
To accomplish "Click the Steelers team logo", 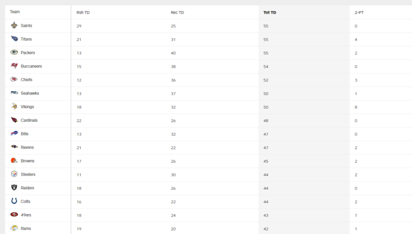I will pyautogui.click(x=14, y=174).
